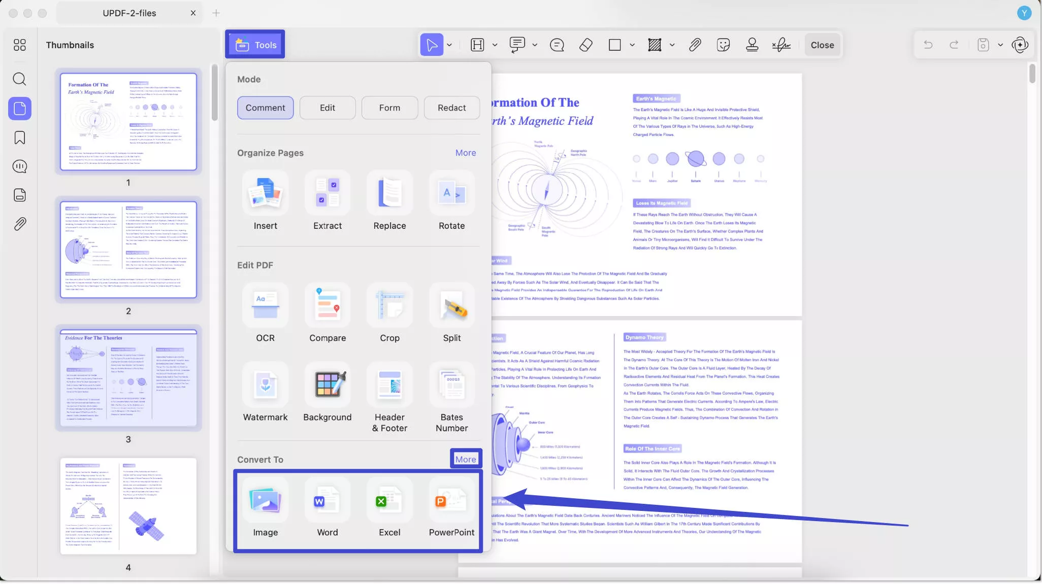Open the Bates Number tool
The height and width of the screenshot is (584, 1042).
[451, 398]
